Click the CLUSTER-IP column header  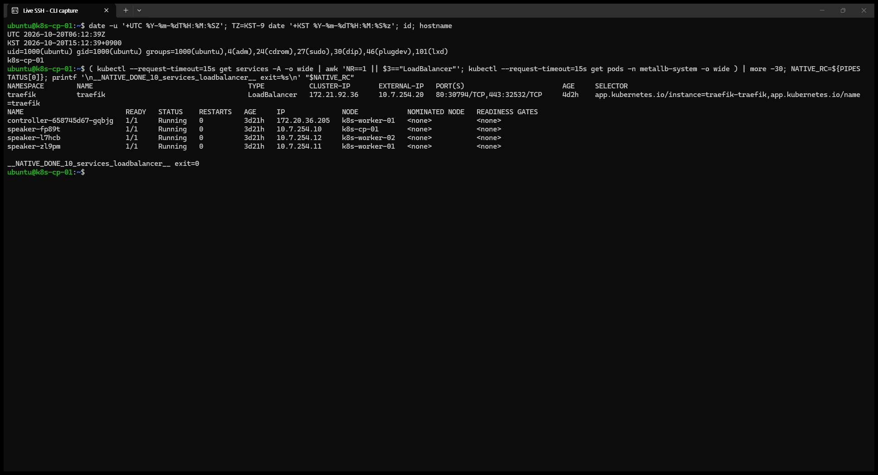[x=330, y=86]
